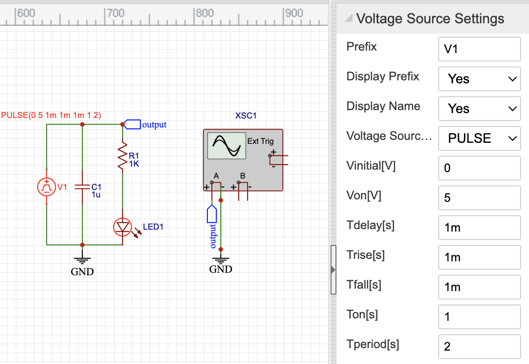
Task: Select the C1 capacitor symbol
Action: pyautogui.click(x=82, y=187)
